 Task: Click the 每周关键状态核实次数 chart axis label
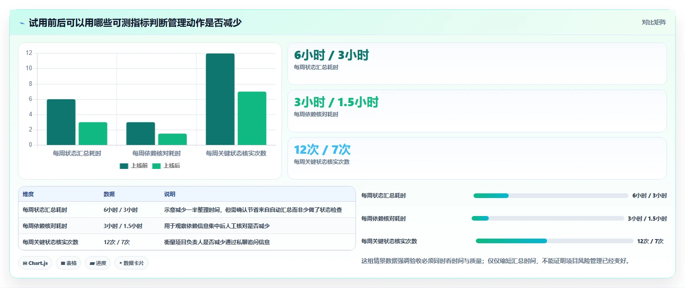point(236,153)
